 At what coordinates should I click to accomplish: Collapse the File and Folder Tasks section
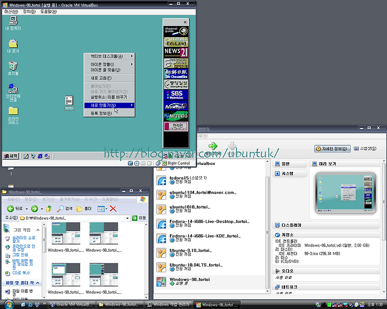(x=38, y=283)
